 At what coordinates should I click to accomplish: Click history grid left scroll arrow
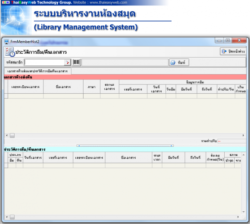pos(7,217)
